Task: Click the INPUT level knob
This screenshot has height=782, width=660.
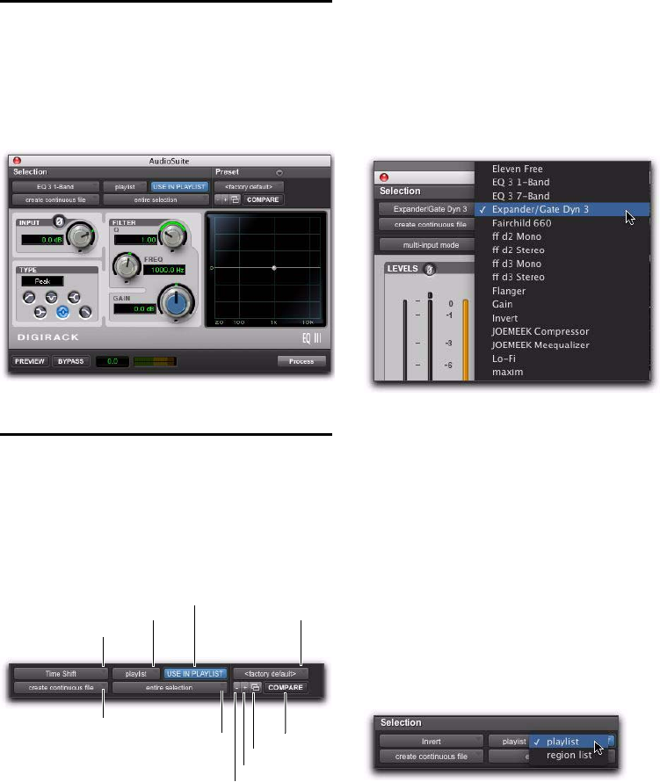Action: tap(82, 236)
